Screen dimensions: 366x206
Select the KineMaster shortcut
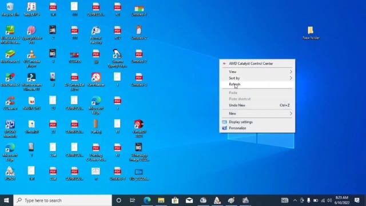96,80
